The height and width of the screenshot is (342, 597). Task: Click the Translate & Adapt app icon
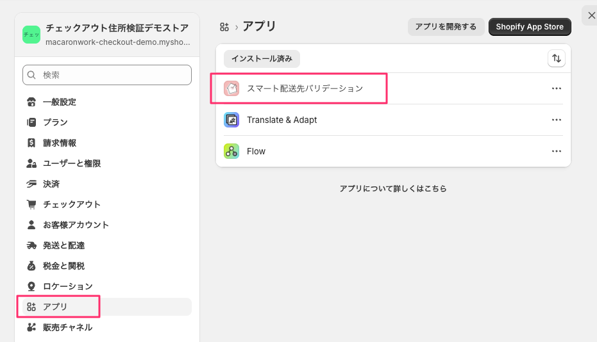(231, 120)
